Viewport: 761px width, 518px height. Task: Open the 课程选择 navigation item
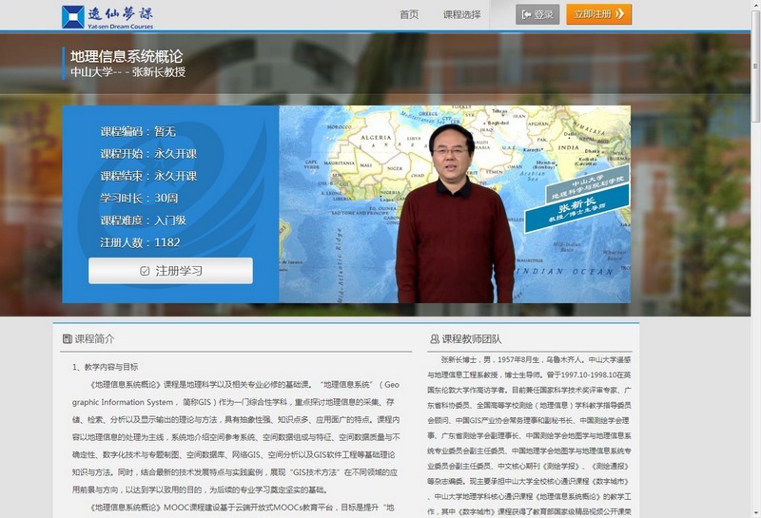[x=461, y=14]
